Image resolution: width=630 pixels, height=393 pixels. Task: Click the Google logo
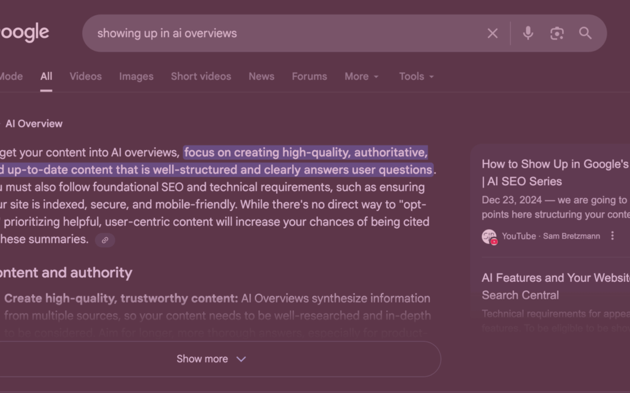point(23,32)
